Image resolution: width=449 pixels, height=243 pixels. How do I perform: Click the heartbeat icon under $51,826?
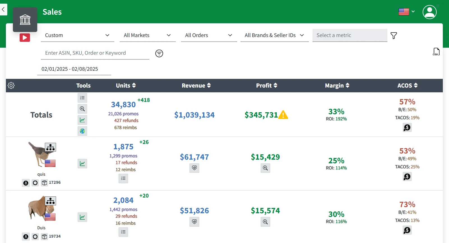pyautogui.click(x=195, y=222)
